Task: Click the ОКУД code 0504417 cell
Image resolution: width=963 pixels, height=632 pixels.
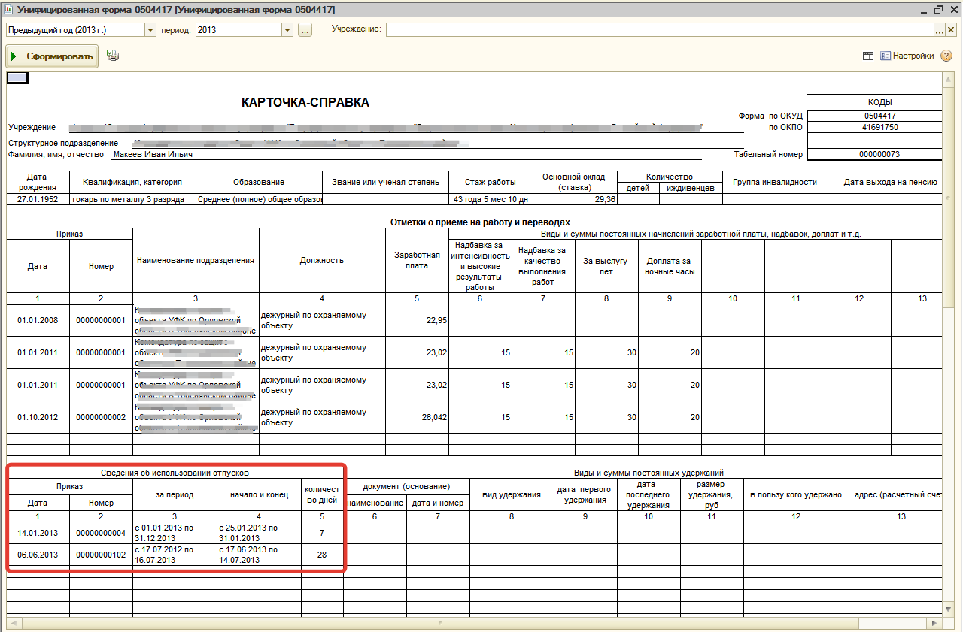Action: pyautogui.click(x=874, y=116)
